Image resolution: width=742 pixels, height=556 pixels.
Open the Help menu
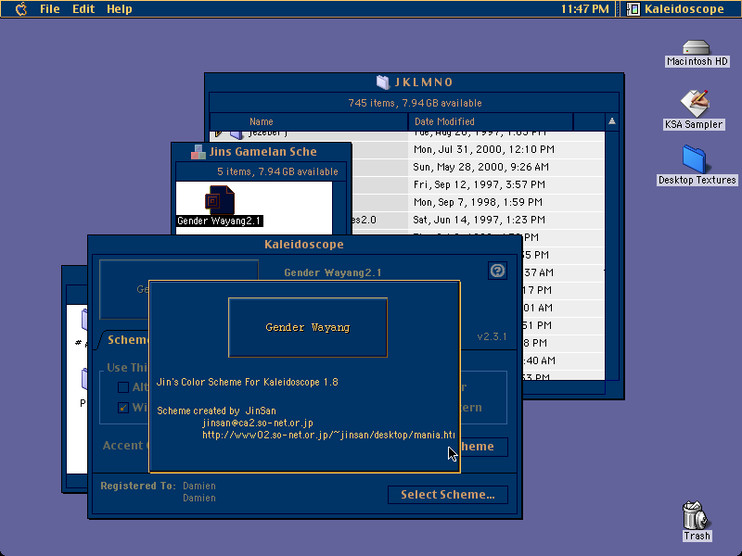pyautogui.click(x=120, y=9)
